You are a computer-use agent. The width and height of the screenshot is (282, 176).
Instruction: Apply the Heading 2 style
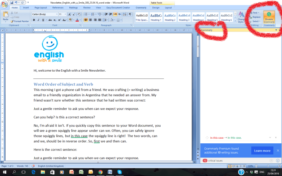pos(170,17)
